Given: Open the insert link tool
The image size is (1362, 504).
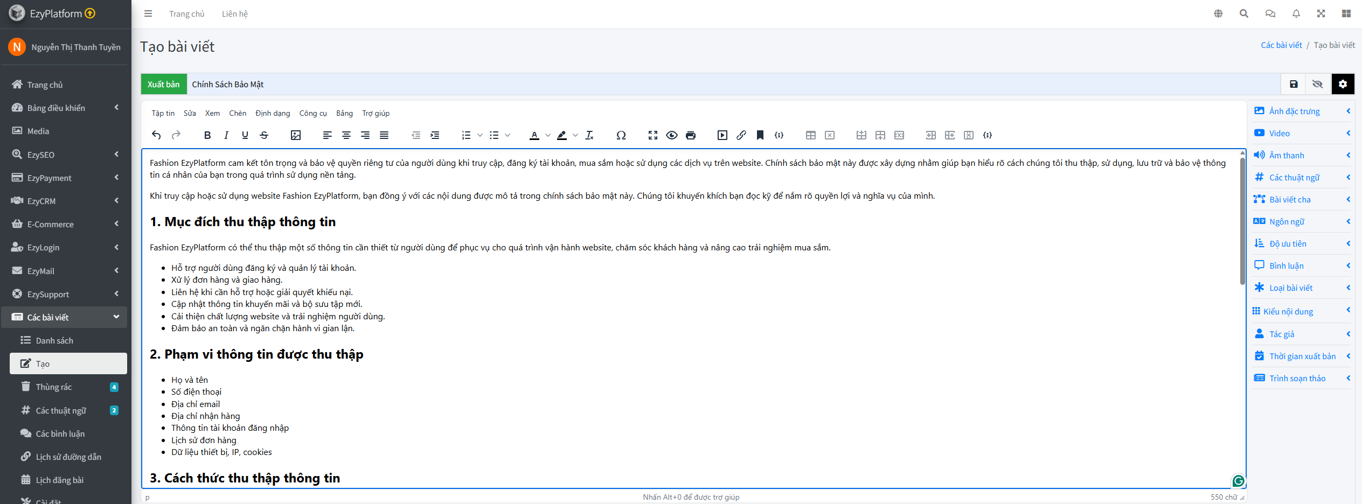Looking at the screenshot, I should click(x=741, y=135).
